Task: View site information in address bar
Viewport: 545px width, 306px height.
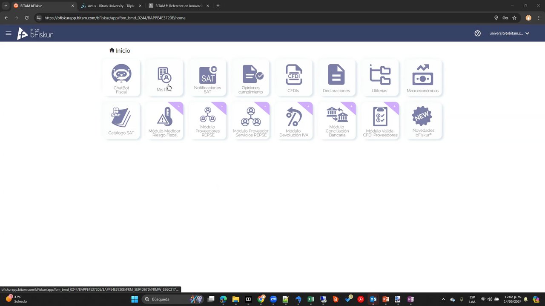Action: pyautogui.click(x=39, y=18)
